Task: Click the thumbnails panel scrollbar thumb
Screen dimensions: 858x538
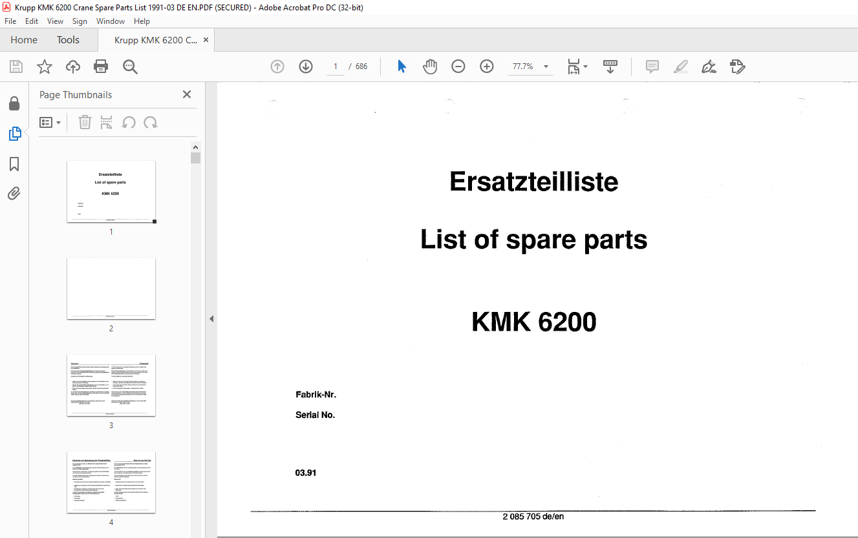Action: coord(195,158)
